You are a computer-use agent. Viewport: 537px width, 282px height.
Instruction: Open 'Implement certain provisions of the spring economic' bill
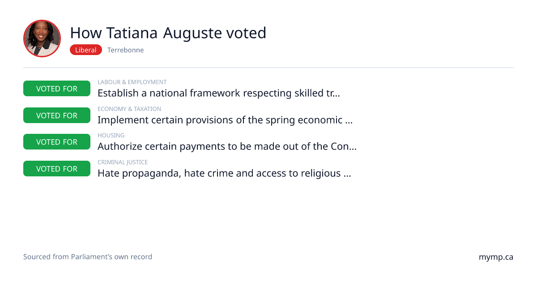coord(225,120)
